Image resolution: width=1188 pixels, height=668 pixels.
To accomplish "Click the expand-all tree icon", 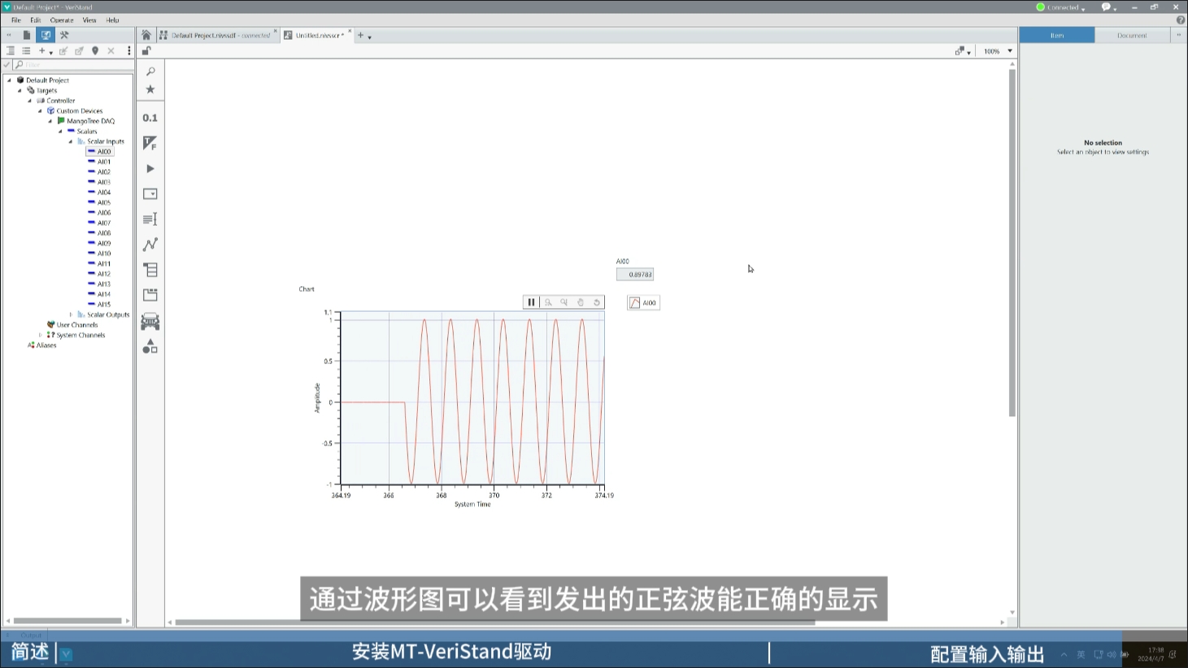I will click(x=11, y=50).
